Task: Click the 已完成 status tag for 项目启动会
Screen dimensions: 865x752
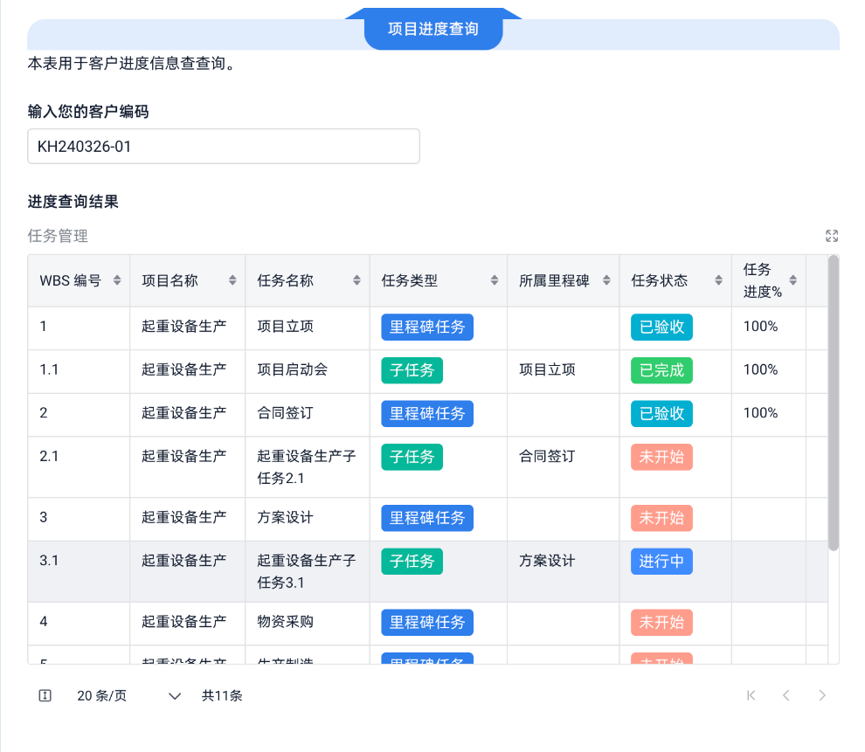Action: tap(661, 370)
